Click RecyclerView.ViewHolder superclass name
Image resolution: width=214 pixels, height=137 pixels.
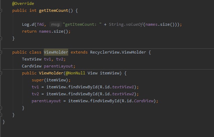(118, 52)
